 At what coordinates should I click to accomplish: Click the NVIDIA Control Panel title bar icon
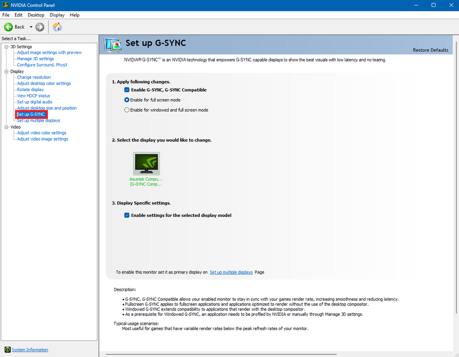coord(6,5)
